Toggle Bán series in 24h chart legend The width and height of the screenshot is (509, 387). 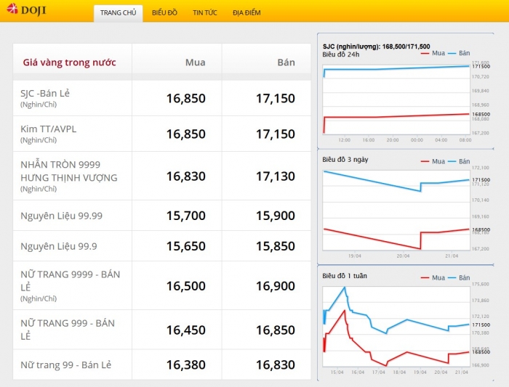(x=460, y=54)
